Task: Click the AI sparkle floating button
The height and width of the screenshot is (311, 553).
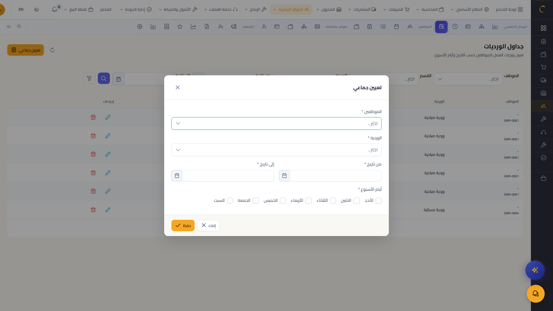Action: (x=535, y=270)
